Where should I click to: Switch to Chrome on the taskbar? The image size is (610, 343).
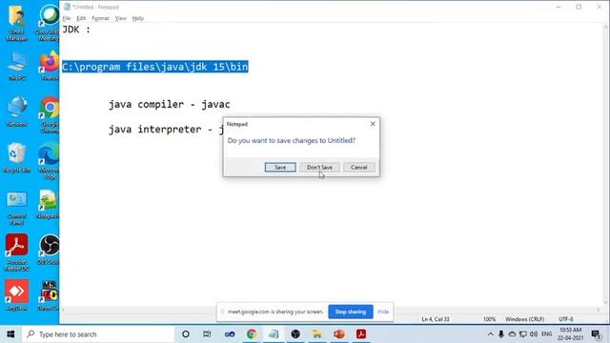pos(252,334)
